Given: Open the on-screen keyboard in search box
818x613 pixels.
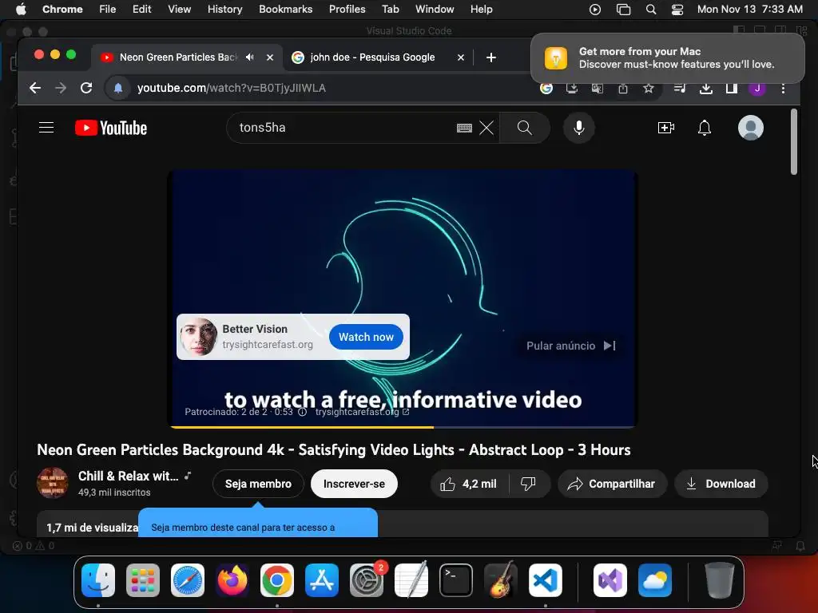Looking at the screenshot, I should click(464, 128).
